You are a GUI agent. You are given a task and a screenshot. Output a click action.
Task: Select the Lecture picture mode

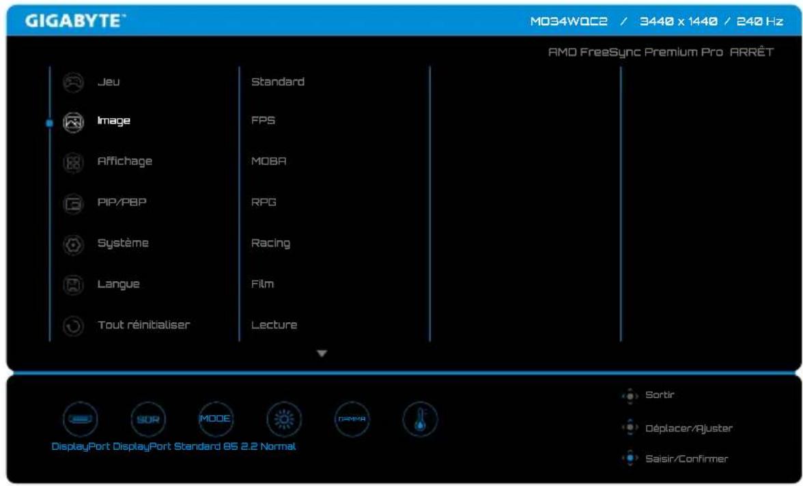(274, 325)
